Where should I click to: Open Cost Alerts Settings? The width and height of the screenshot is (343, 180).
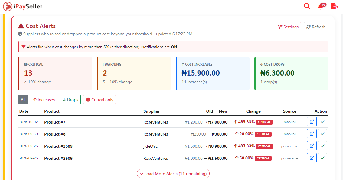pos(288,27)
